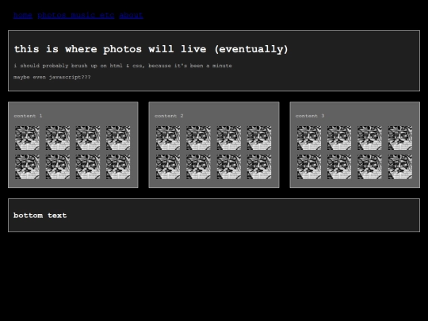Select the photos will live heading
428x321 pixels.
pyautogui.click(x=151, y=49)
